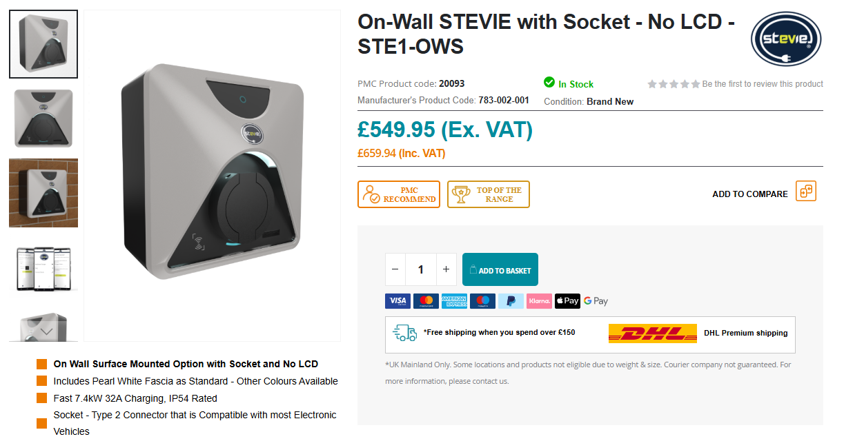This screenshot has height=441, width=864.
Task: Click the Visa payment icon
Action: (x=397, y=301)
